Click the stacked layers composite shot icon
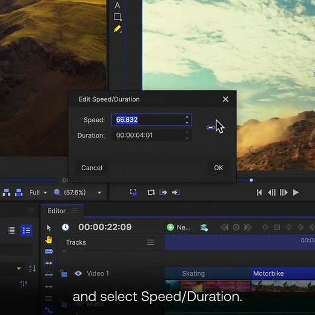This screenshot has height=315, width=315. 204,228
